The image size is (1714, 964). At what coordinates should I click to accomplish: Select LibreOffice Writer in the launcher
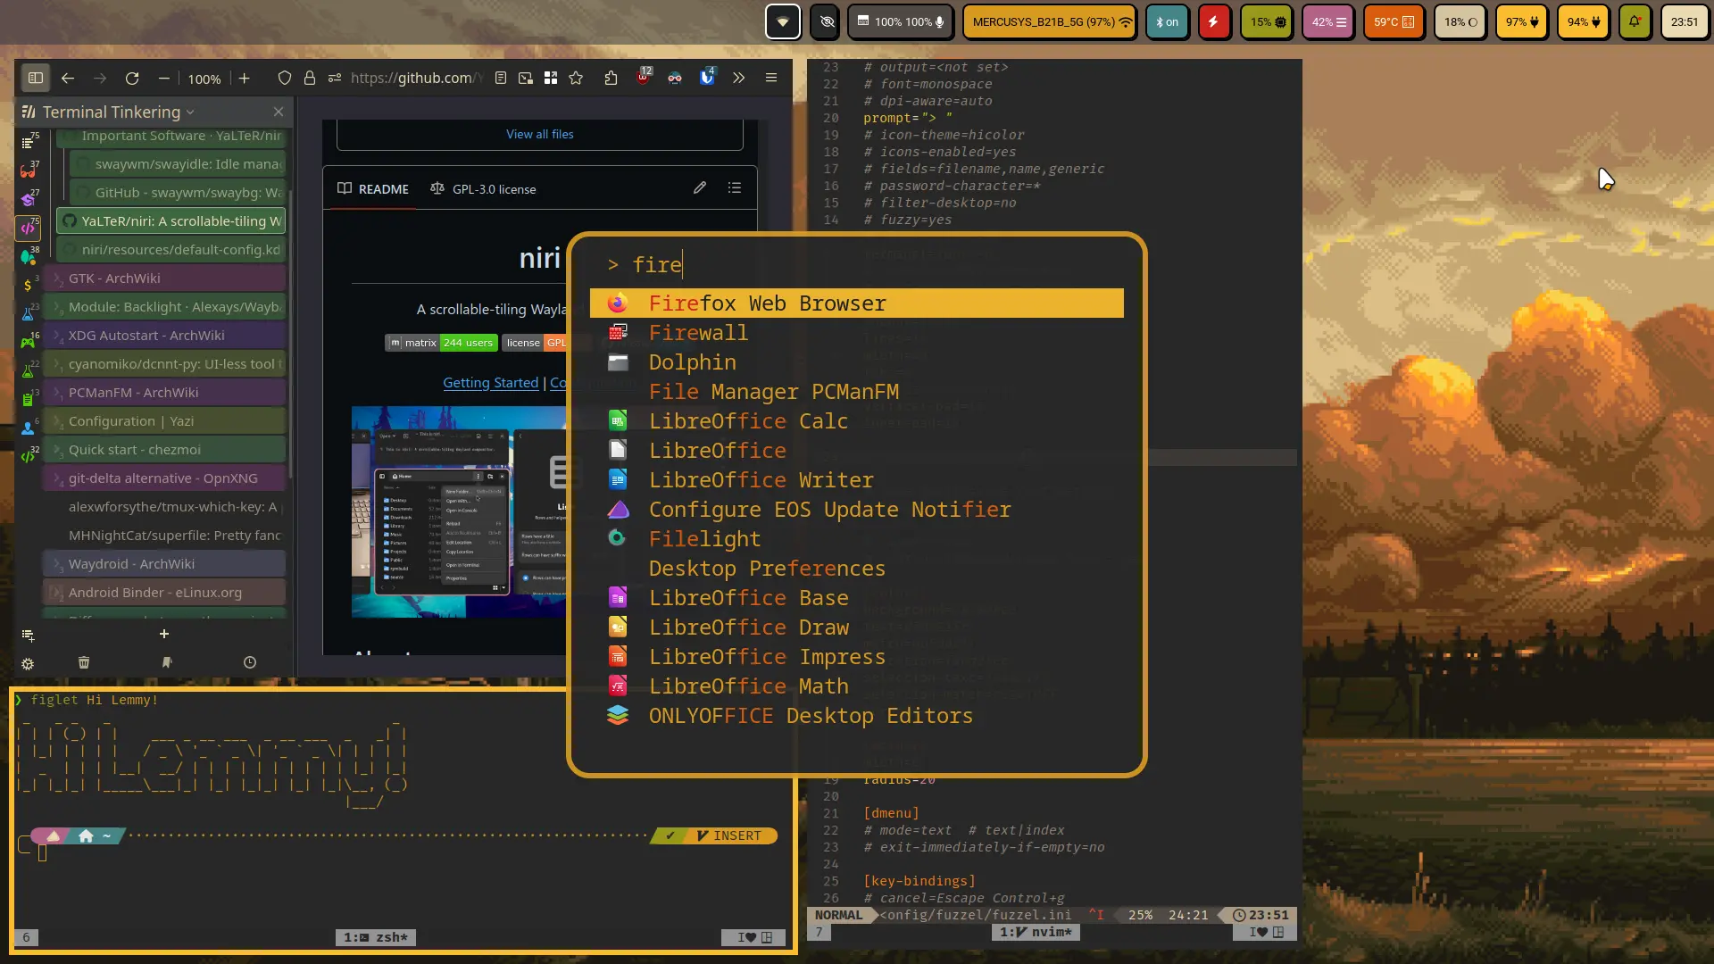[856, 480]
